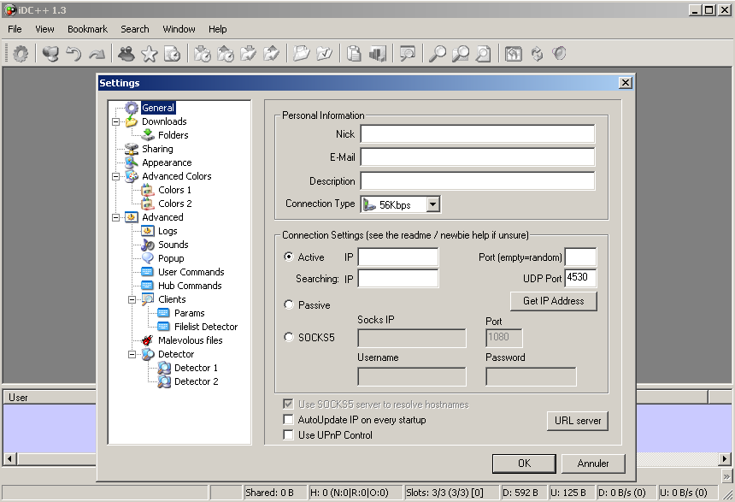Click the magnifier-over-document toolbar icon
Screen dimensions: 735x502
coord(483,54)
